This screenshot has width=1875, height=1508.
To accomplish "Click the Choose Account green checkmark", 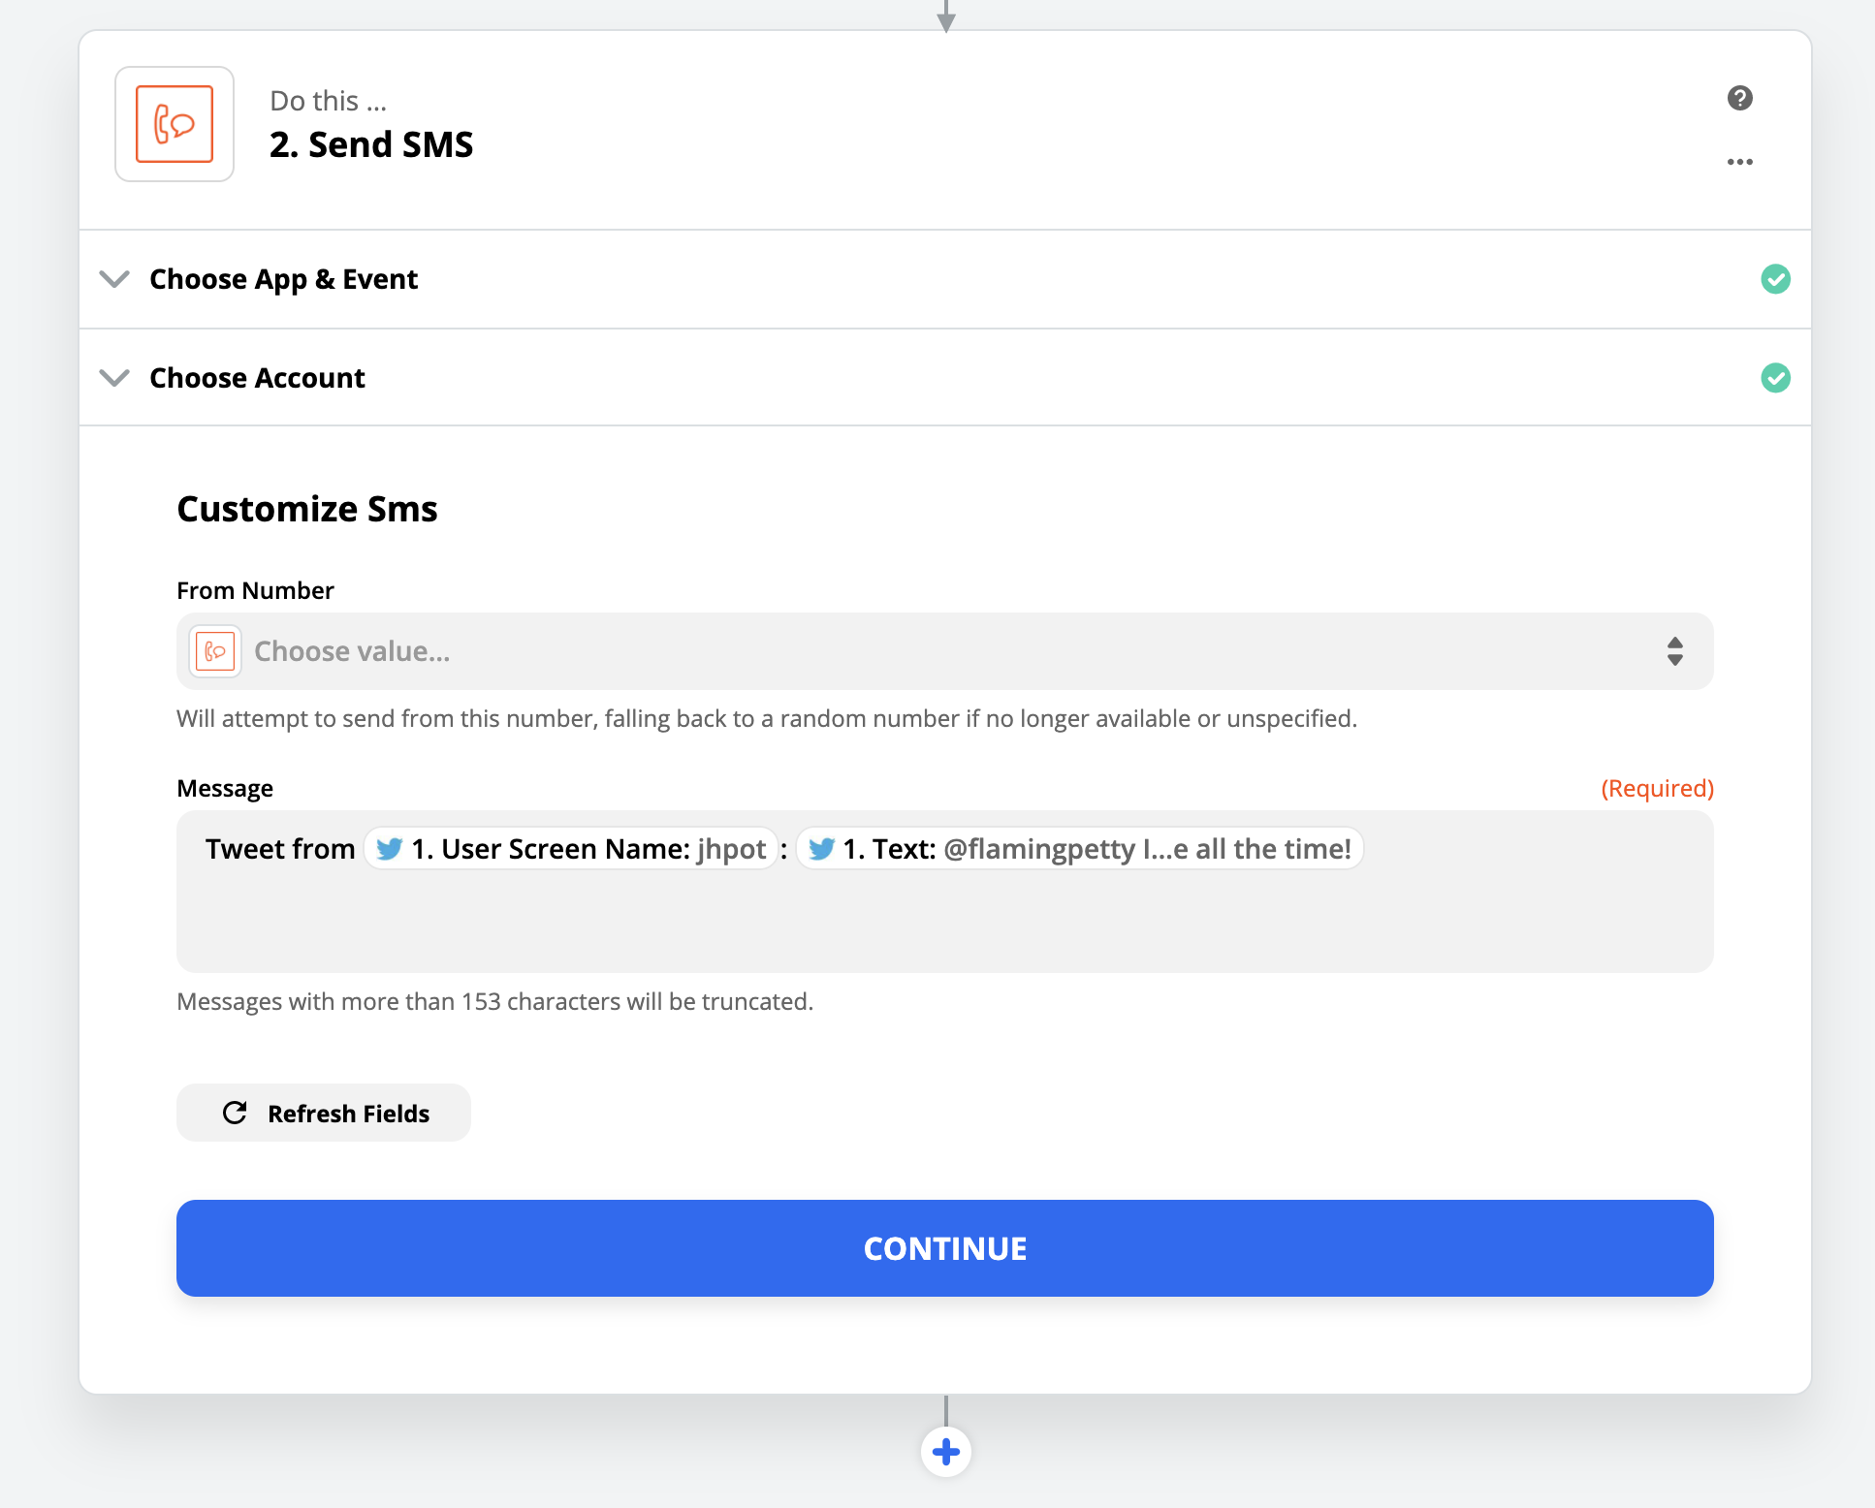I will [1775, 377].
